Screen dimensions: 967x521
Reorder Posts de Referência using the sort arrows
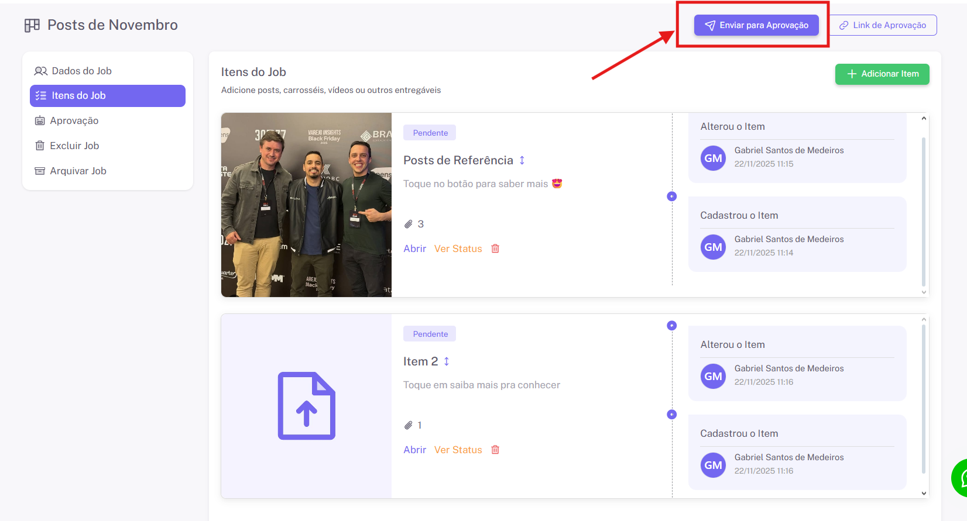[522, 160]
